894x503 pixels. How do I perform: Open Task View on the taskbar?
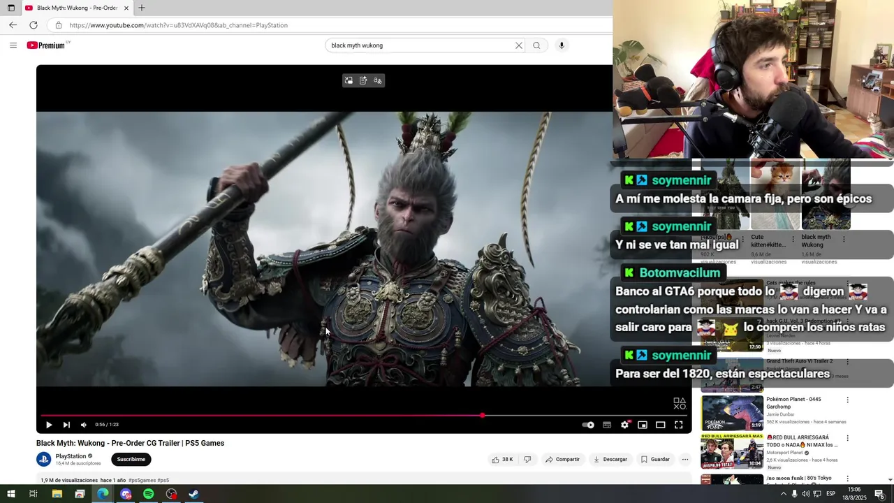pyautogui.click(x=34, y=494)
